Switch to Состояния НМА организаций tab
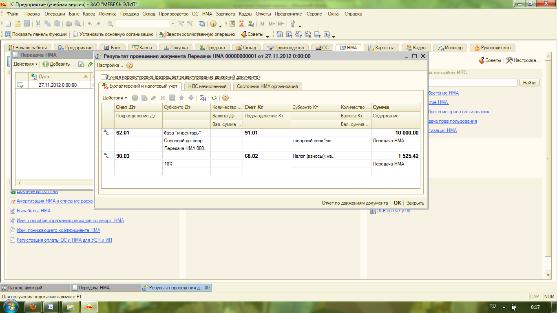The image size is (557, 313). point(267,86)
